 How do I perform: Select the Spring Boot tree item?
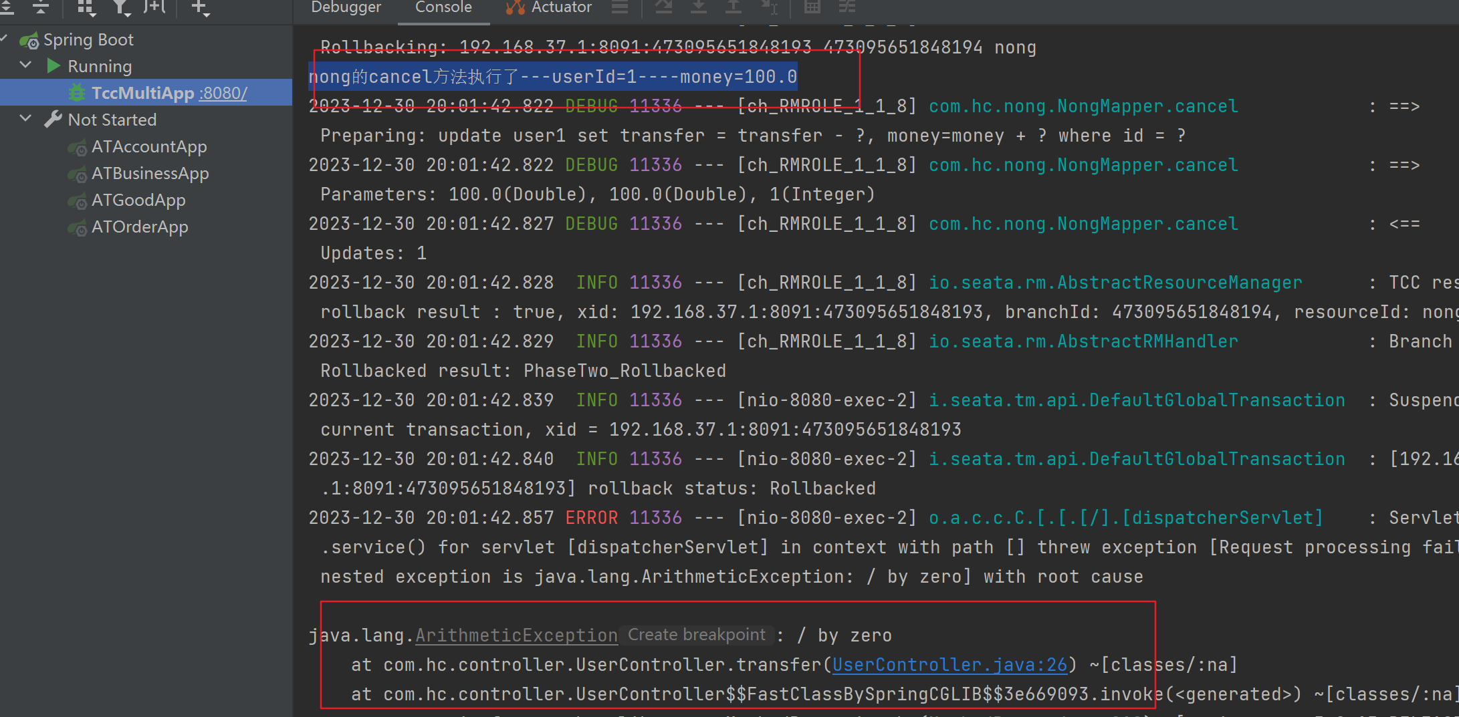point(88,39)
